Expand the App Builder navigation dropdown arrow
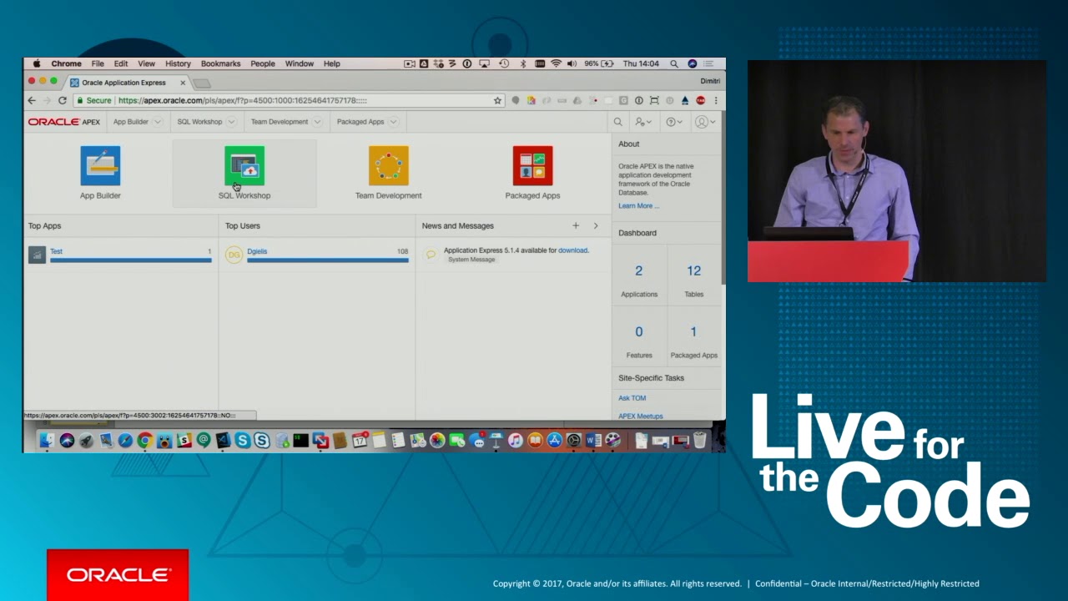 click(x=157, y=122)
